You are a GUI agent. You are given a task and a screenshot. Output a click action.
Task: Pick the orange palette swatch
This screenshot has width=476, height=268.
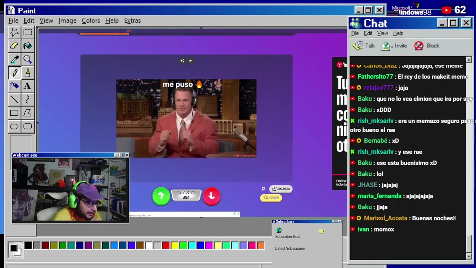[x=261, y=245]
